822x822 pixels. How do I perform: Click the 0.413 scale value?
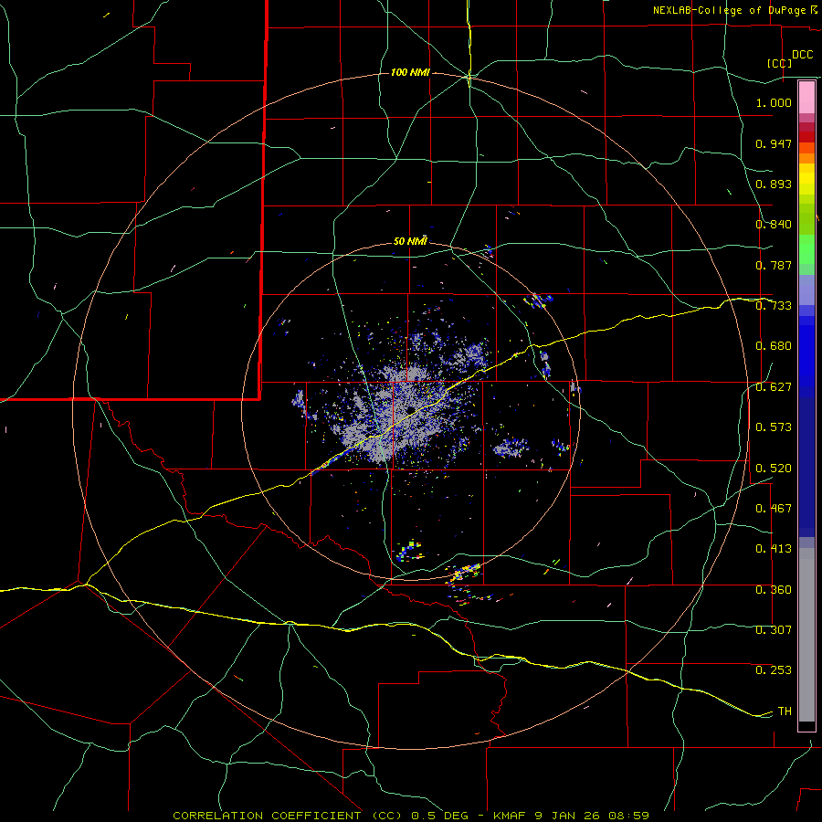pyautogui.click(x=774, y=549)
